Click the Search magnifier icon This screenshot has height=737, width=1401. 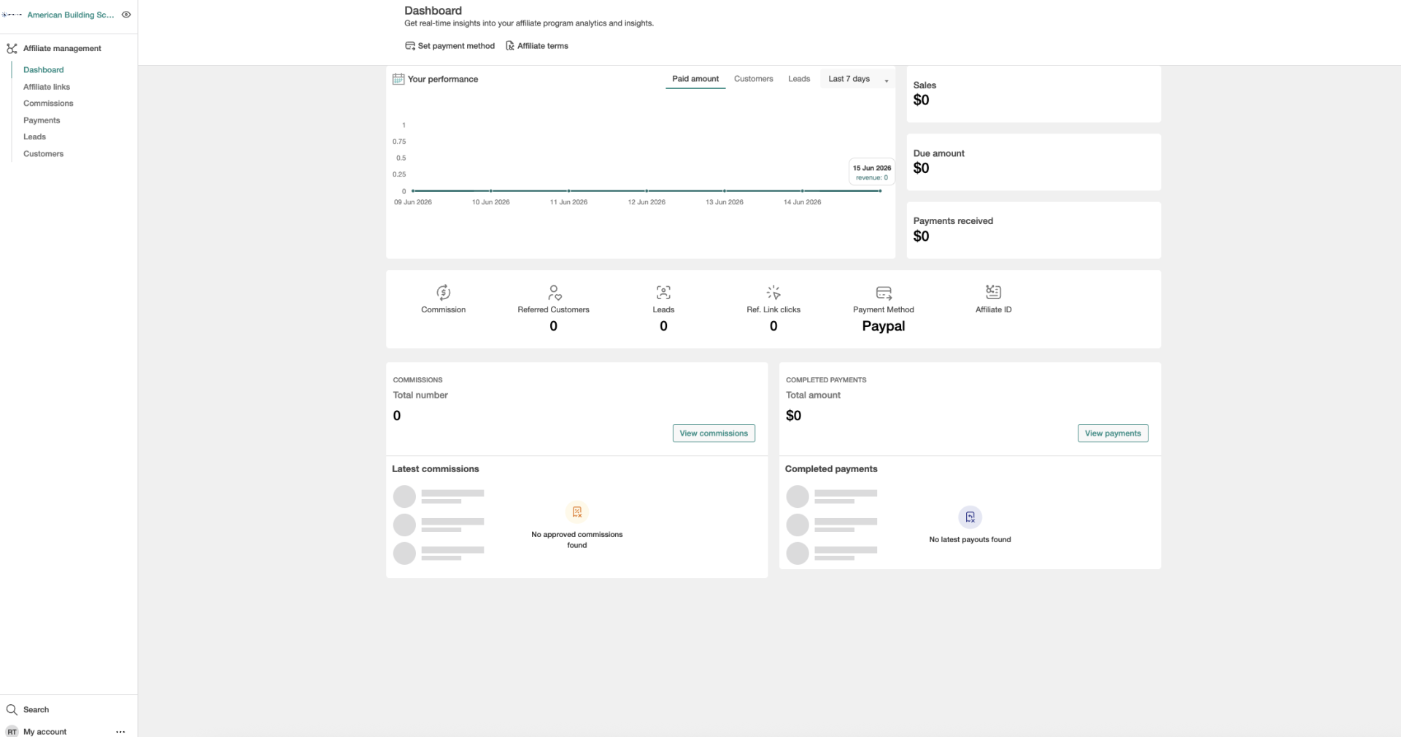(12, 710)
